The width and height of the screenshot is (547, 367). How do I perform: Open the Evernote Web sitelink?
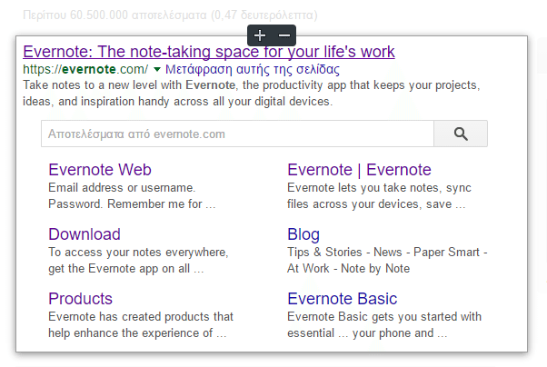100,170
